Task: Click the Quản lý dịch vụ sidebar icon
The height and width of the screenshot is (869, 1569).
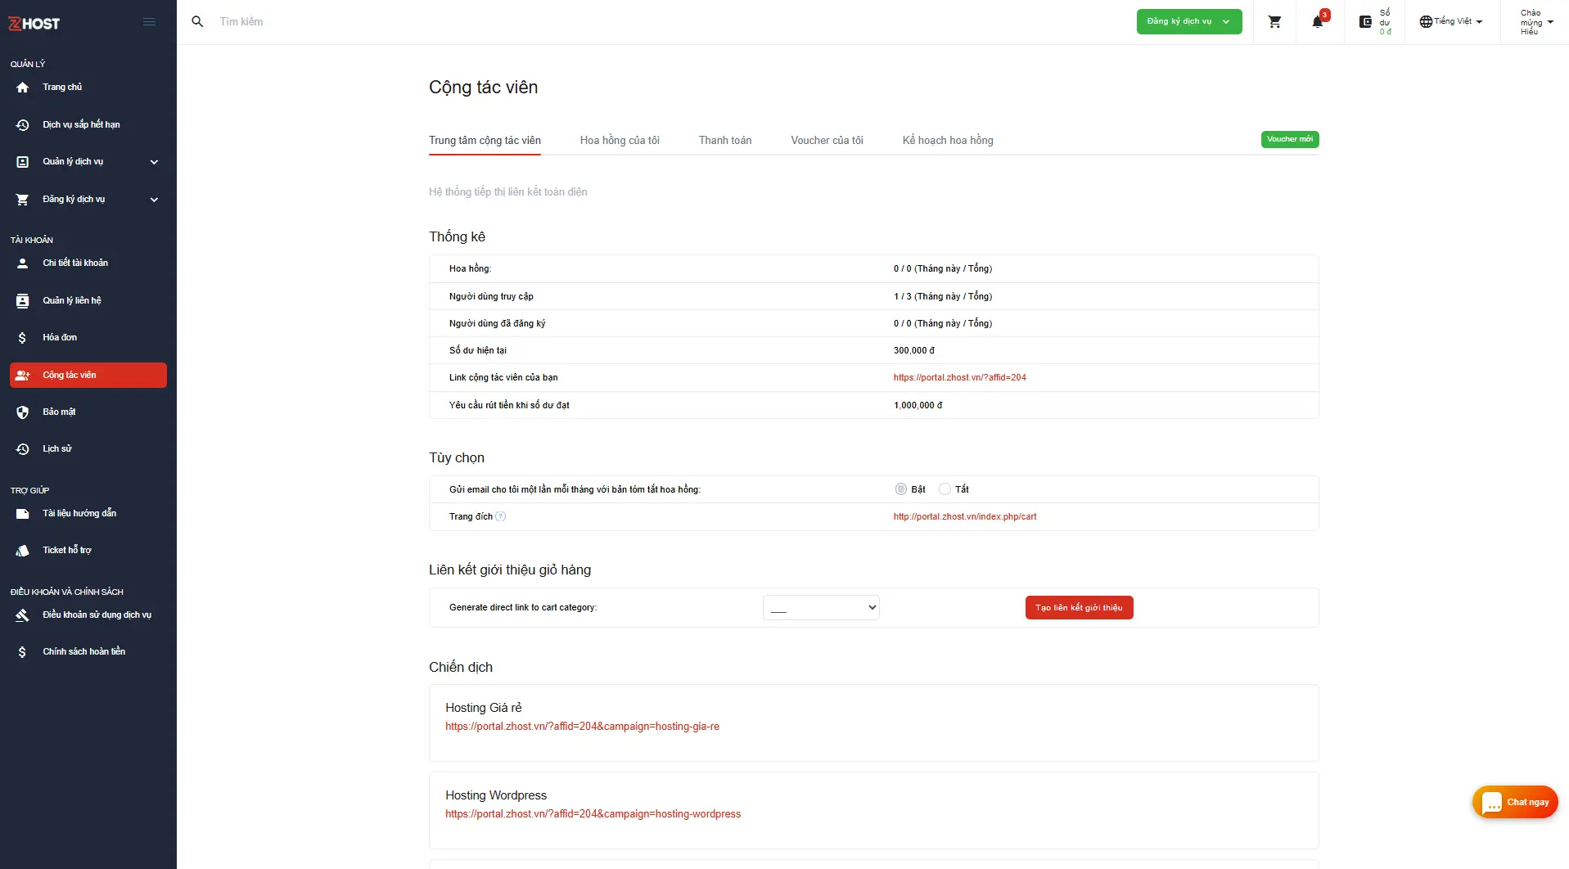Action: coord(23,162)
